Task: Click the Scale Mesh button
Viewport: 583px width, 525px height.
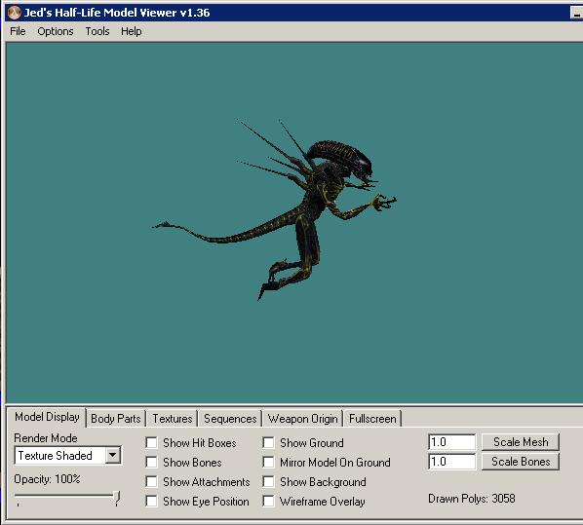Action: click(x=521, y=442)
